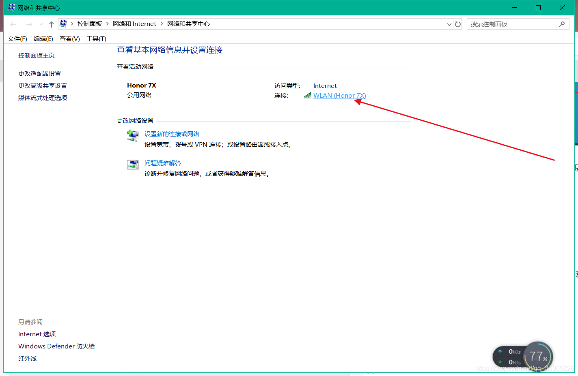
Task: Open Windows Defender 防火墙
Action: coord(56,346)
